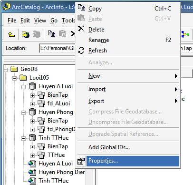Select Add Global IDs... menu entry
Screen dimensions: 193x185
(109, 147)
